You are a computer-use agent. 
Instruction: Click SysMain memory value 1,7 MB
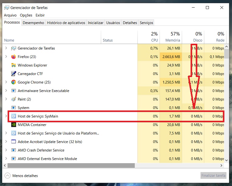coord(174,116)
